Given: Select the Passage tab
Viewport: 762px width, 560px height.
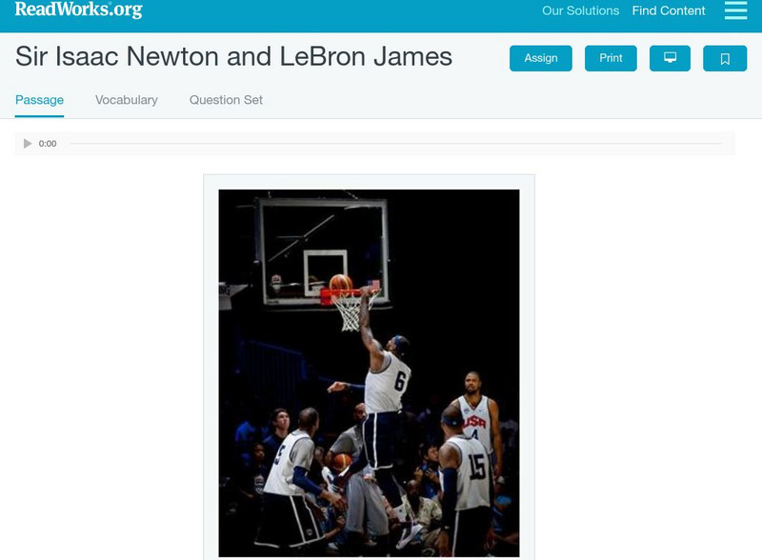Looking at the screenshot, I should (39, 100).
